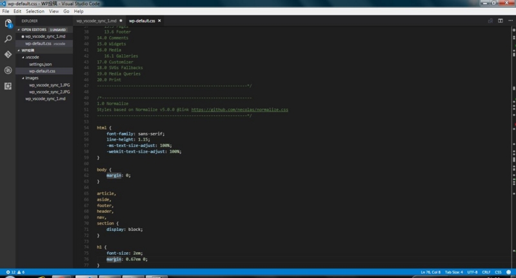Click the 'body {' selector text
The height and width of the screenshot is (278, 516).
click(104, 170)
